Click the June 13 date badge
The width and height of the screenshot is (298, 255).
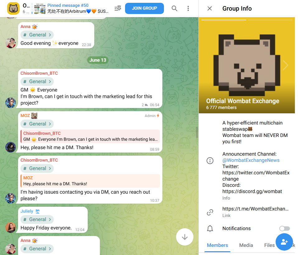tap(98, 60)
